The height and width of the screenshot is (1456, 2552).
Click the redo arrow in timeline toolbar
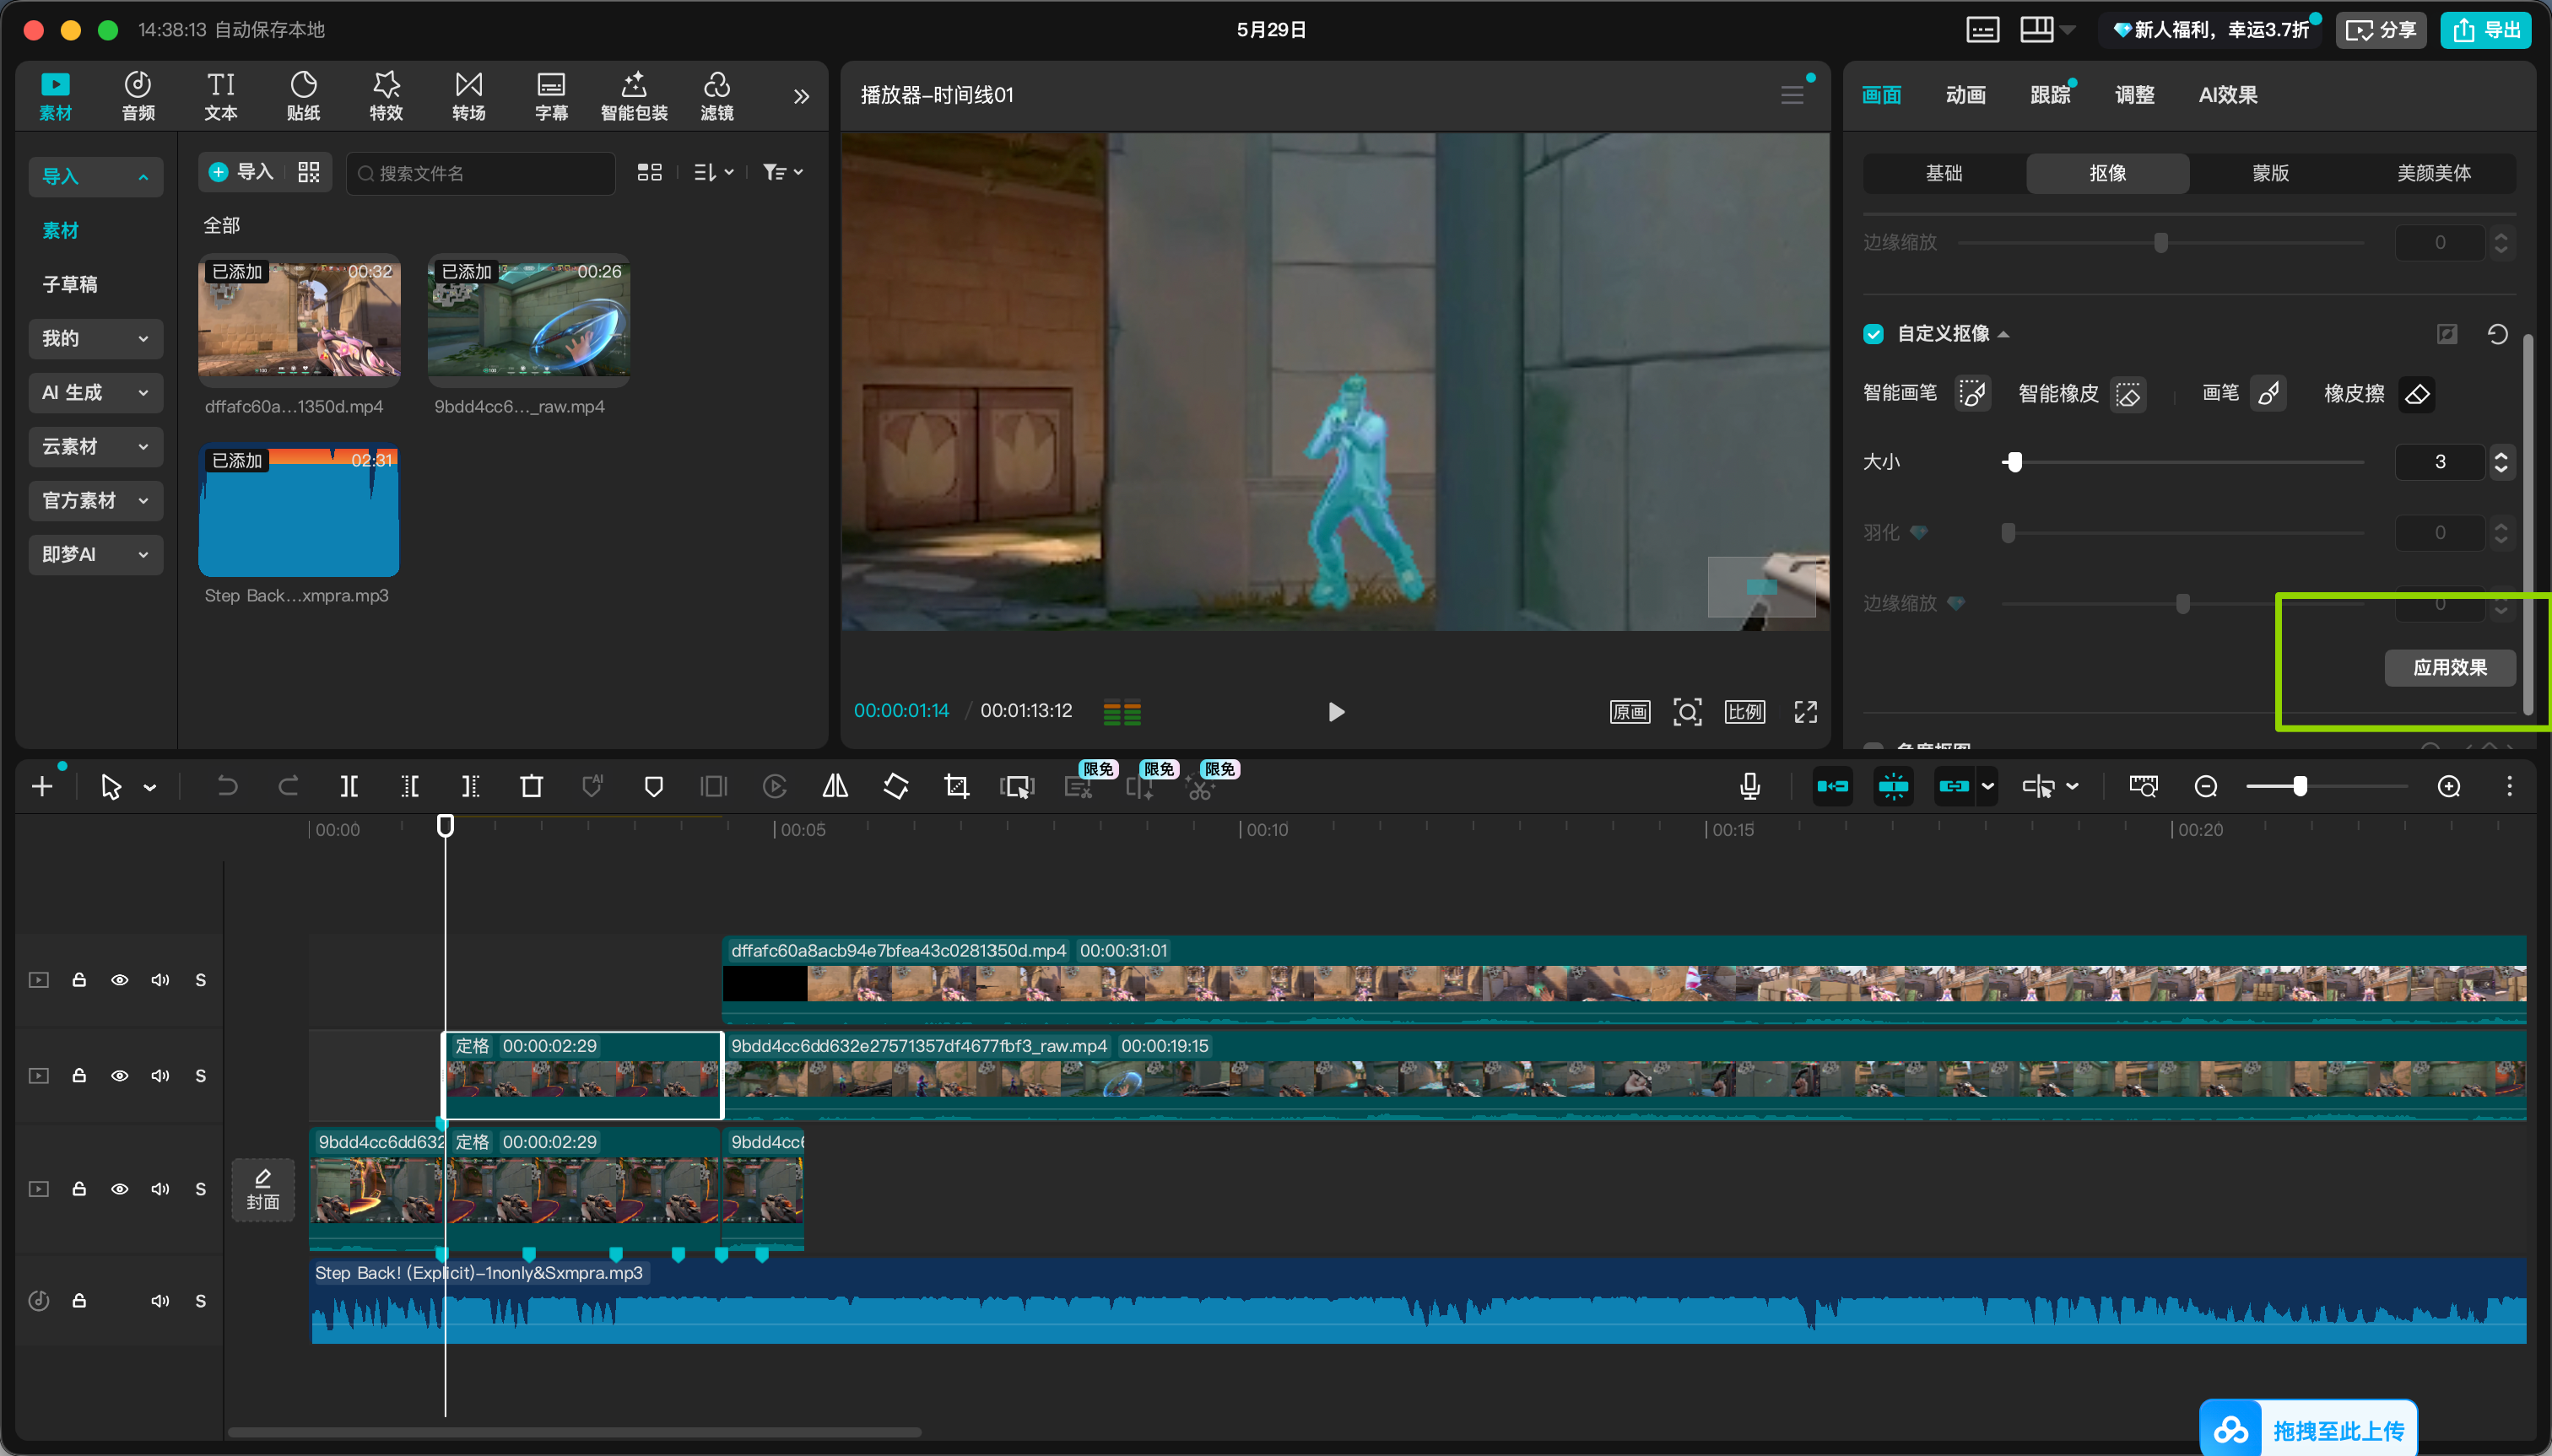(x=288, y=787)
